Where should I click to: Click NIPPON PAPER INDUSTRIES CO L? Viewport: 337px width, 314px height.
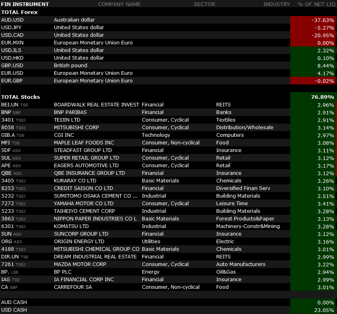95,219
